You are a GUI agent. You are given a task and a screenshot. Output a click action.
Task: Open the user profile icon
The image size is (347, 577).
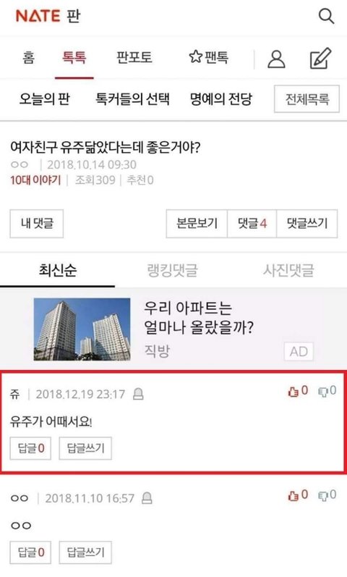276,59
